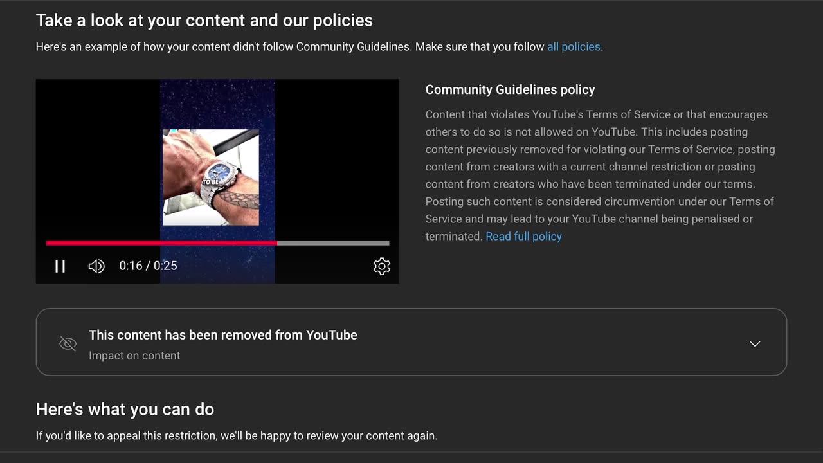Click 'This content has been removed from YouTube'
Viewport: 823px width, 463px height.
(223, 335)
